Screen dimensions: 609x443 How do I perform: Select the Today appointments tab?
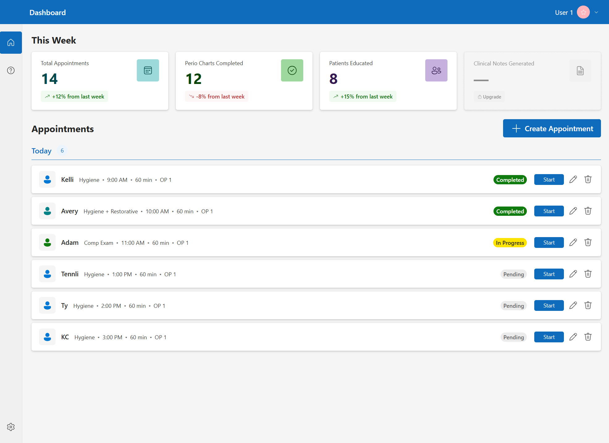tap(41, 151)
